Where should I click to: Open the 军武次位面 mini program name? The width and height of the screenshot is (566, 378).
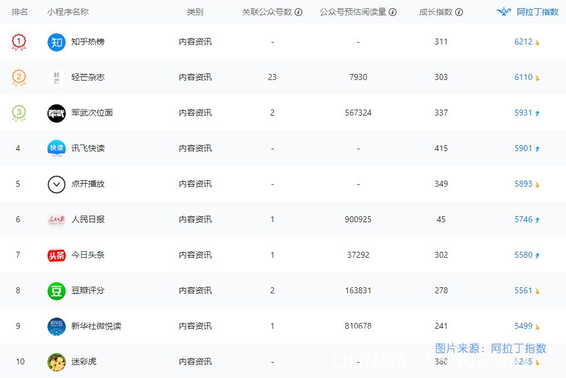(92, 113)
